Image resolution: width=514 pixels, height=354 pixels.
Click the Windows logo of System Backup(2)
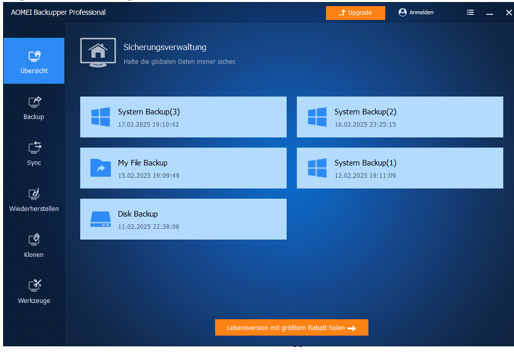(317, 117)
